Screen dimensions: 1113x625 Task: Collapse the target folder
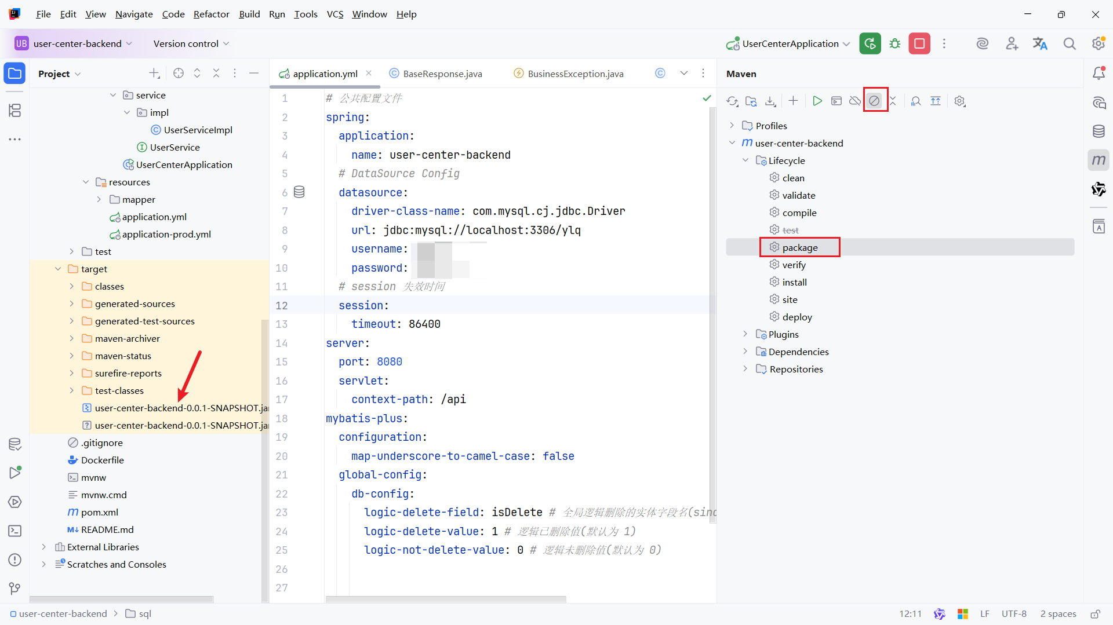58,269
